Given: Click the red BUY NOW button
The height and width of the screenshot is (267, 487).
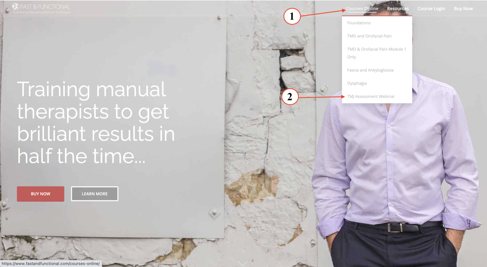Looking at the screenshot, I should [x=41, y=194].
